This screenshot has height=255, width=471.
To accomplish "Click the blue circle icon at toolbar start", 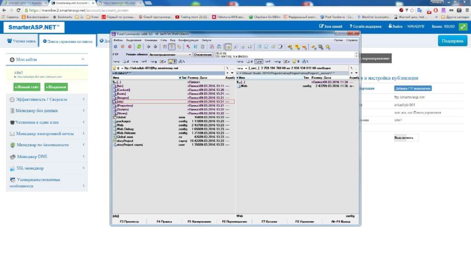I will [115, 47].
